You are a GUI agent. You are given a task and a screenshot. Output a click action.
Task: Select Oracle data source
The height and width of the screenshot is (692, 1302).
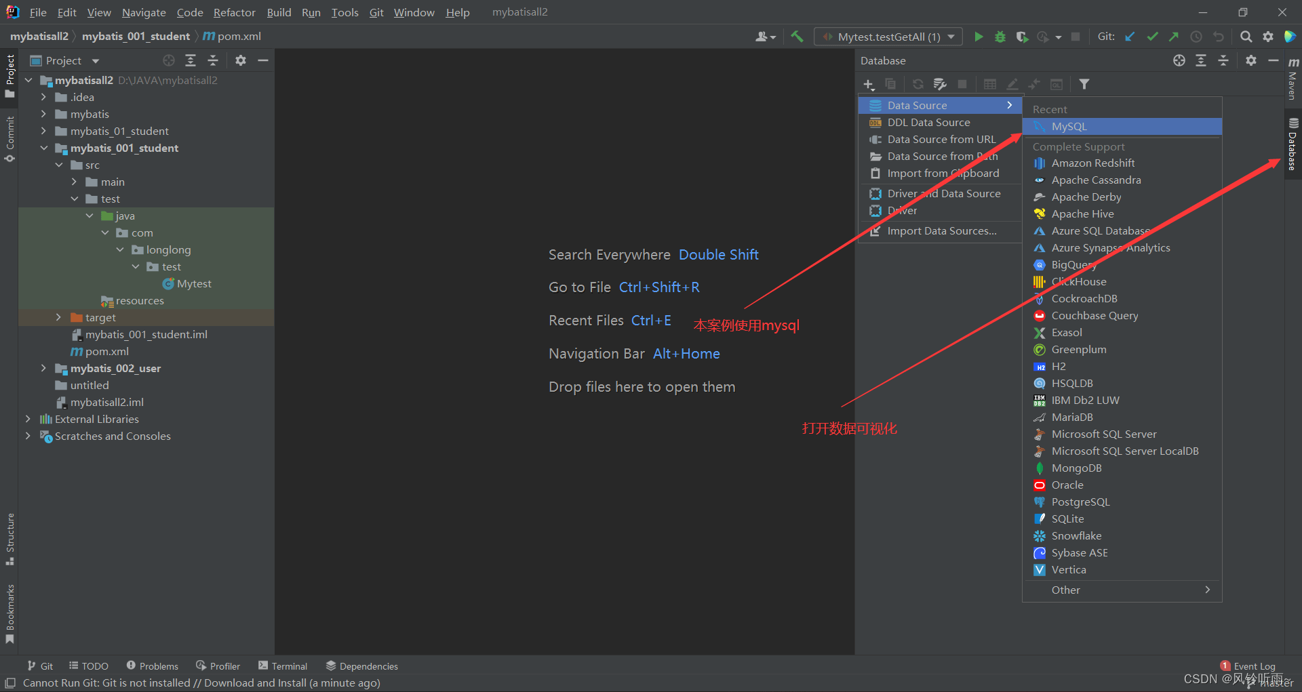point(1122,485)
